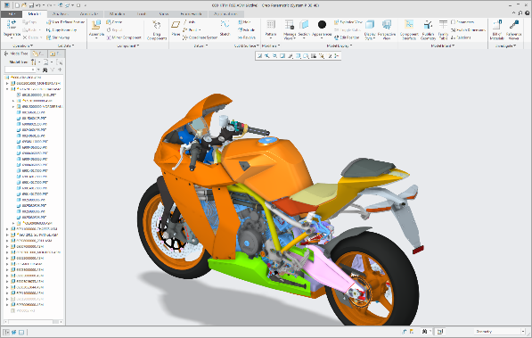Switch to the View ribbon tab

point(164,14)
